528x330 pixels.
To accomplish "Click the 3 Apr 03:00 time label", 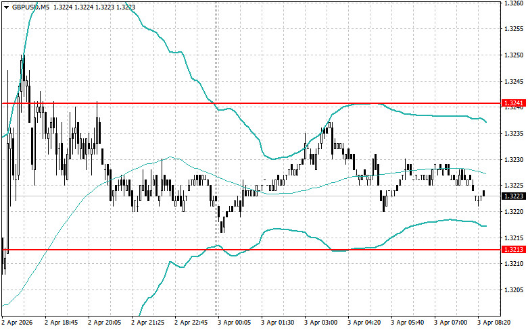I will tap(321, 323).
